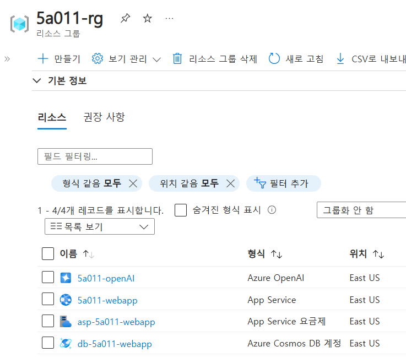Click the Azure OpenAI resource icon
Image resolution: width=406 pixels, height=363 pixels.
[66, 278]
